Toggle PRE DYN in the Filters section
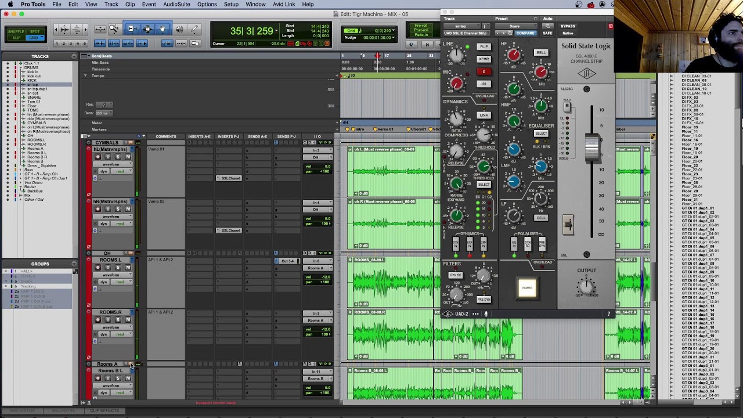743x418 pixels. [484, 300]
